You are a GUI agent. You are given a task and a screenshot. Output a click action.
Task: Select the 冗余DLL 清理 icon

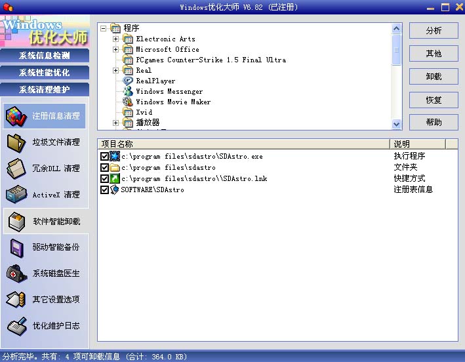point(16,169)
